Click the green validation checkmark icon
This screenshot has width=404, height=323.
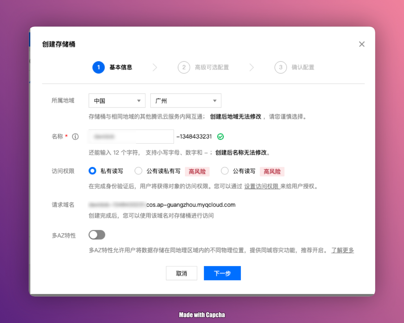click(x=220, y=137)
